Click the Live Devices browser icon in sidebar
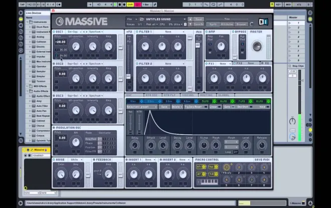Viewport: 331px width, 208px height. [21, 19]
